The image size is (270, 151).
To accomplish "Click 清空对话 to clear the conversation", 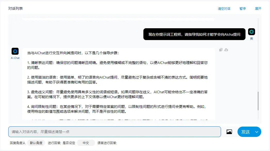I will 224,8.
